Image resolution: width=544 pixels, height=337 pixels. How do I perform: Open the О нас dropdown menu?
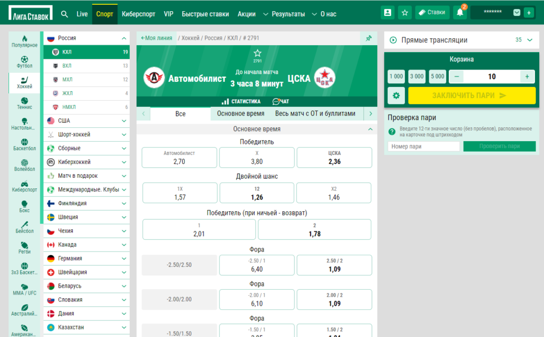pyautogui.click(x=324, y=14)
